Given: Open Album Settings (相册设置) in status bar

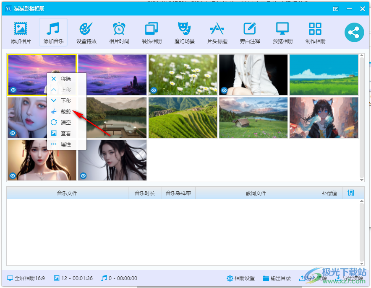Looking at the screenshot, I should (x=241, y=278).
